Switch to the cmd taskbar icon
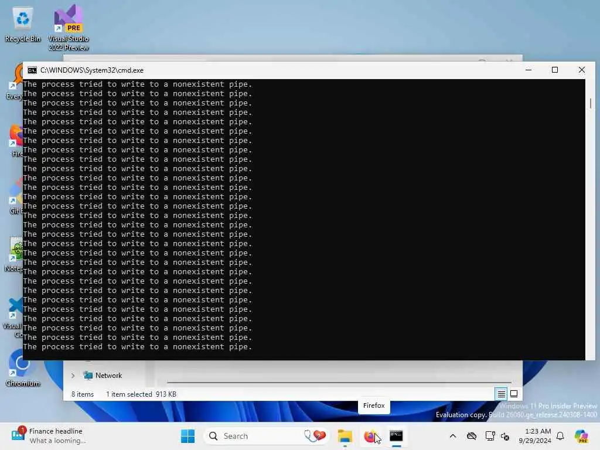The image size is (600, 450). click(396, 436)
